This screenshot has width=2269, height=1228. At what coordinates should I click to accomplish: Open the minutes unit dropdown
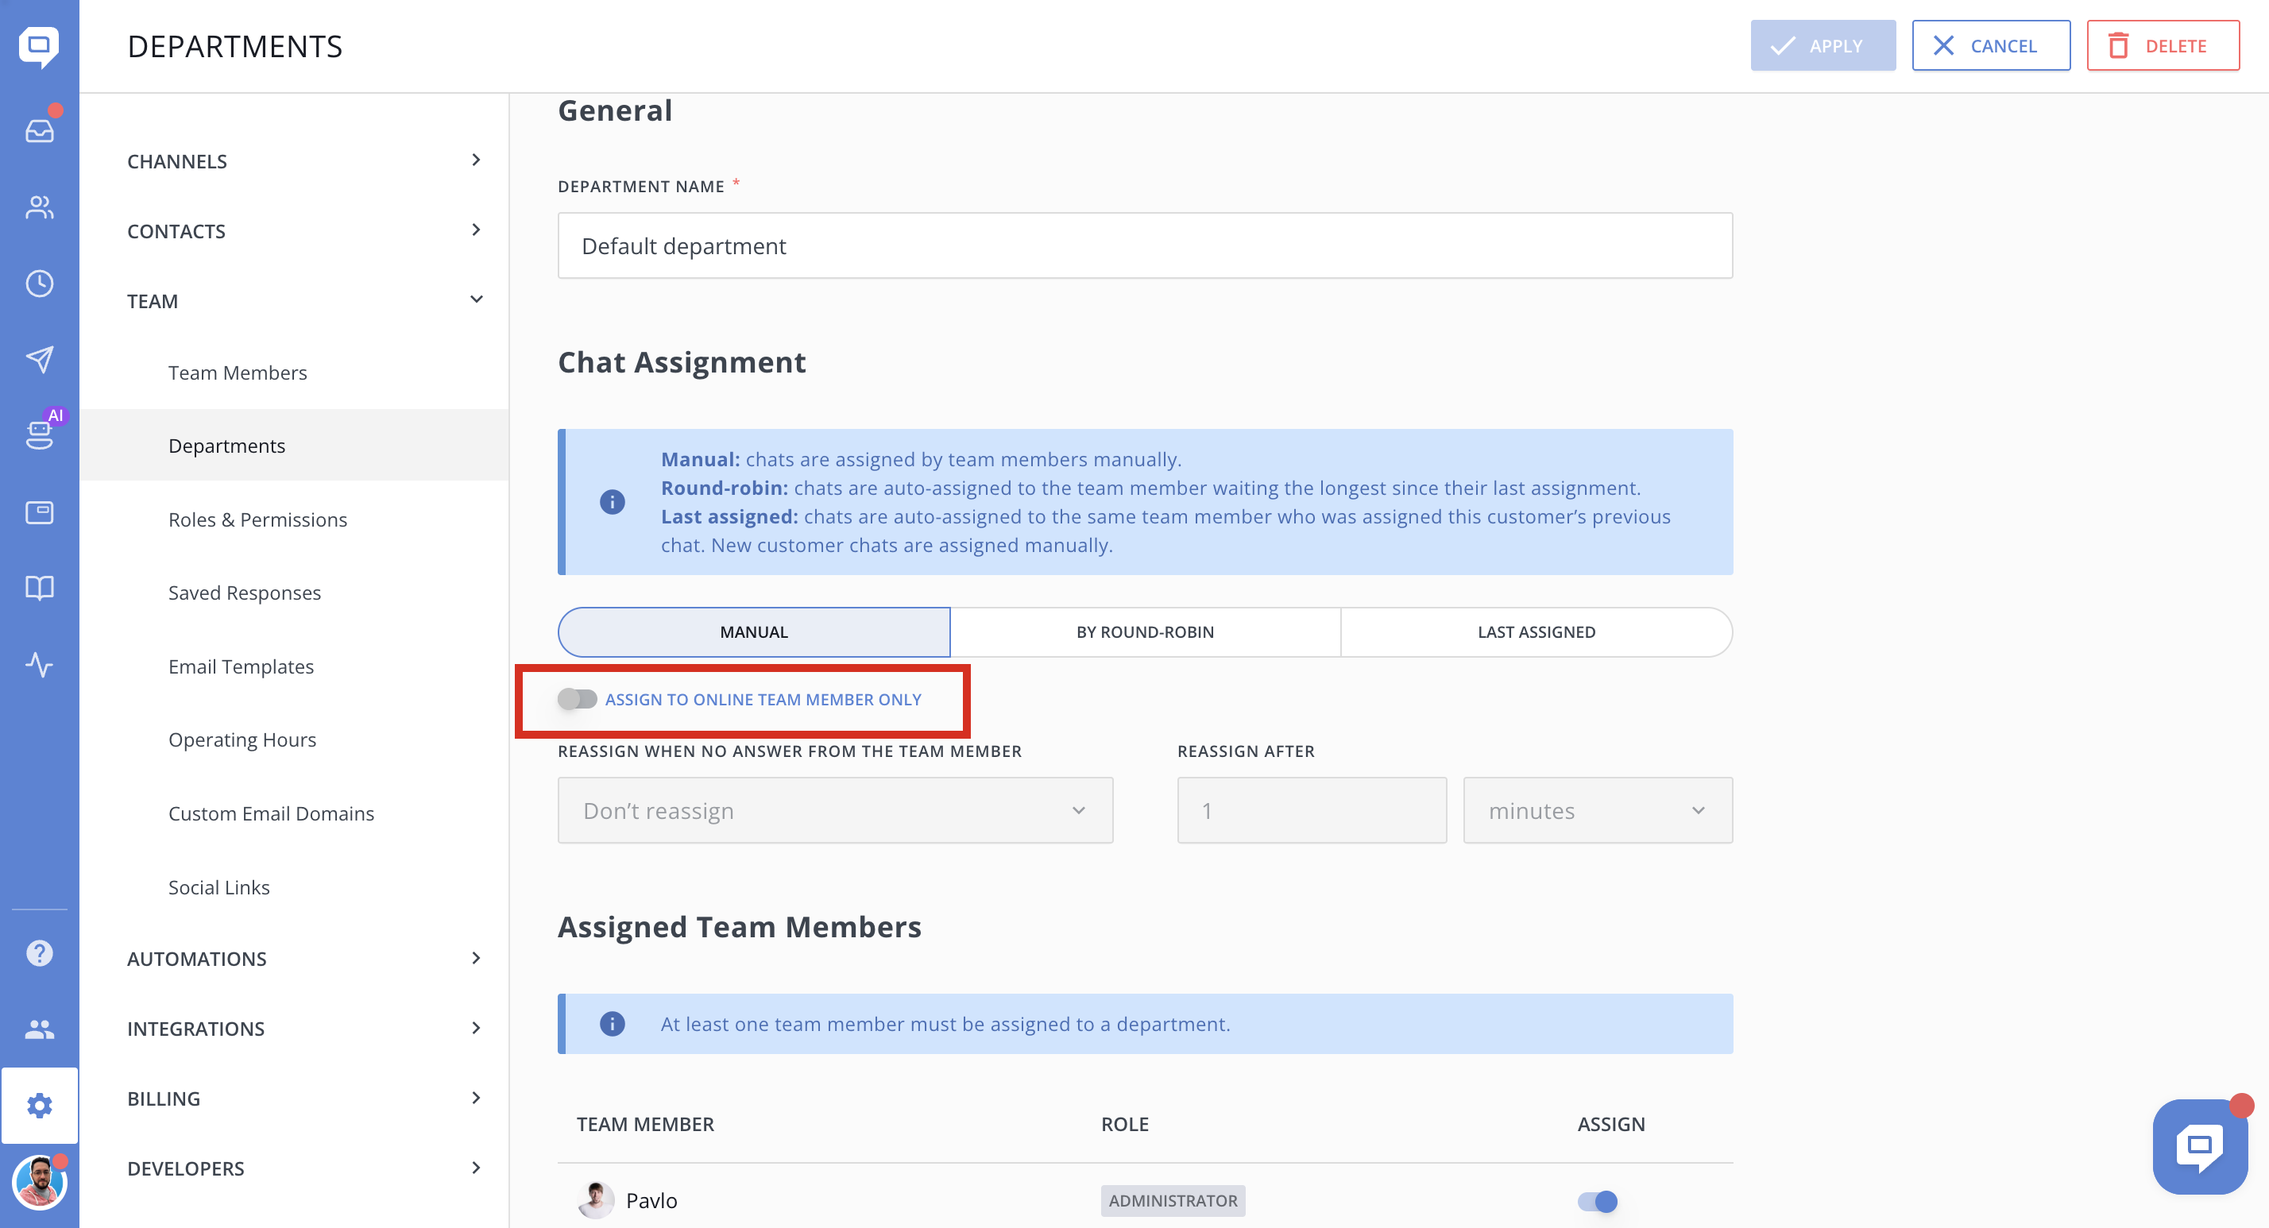(x=1597, y=810)
